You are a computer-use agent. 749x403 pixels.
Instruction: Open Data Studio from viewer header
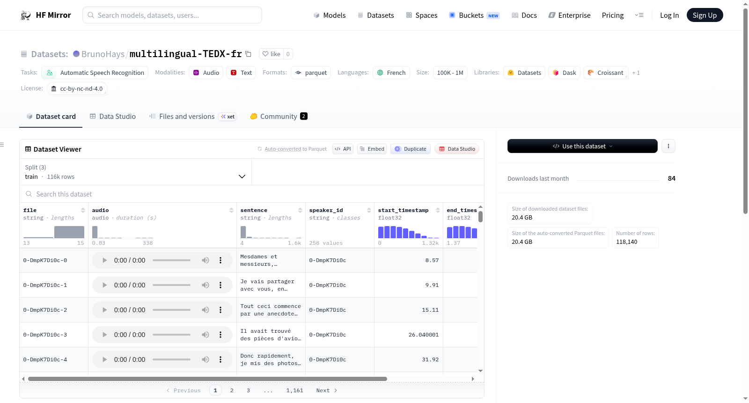tap(457, 149)
